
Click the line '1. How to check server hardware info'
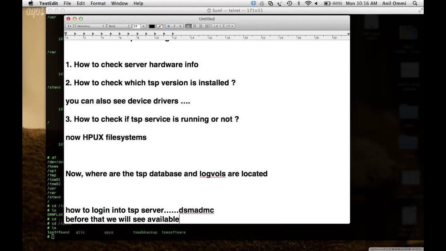point(132,64)
